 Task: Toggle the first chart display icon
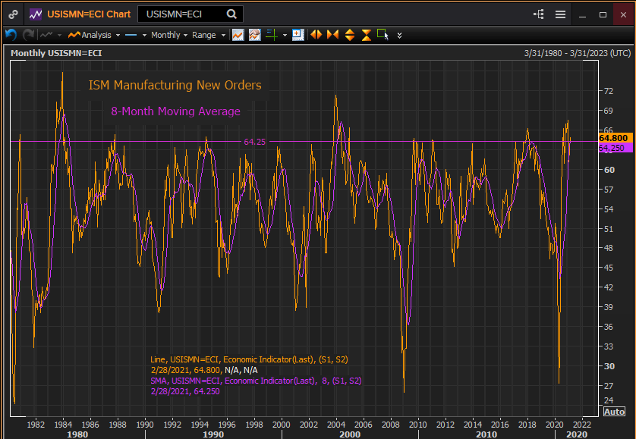pyautogui.click(x=238, y=35)
